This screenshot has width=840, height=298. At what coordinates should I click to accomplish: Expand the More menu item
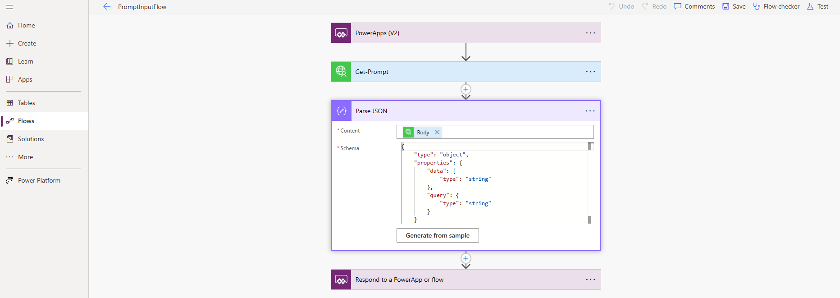[x=44, y=157]
